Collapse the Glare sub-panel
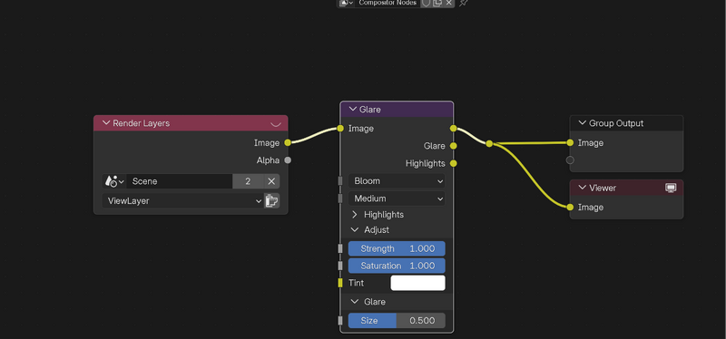Screen dimensions: 726x339 pos(355,302)
